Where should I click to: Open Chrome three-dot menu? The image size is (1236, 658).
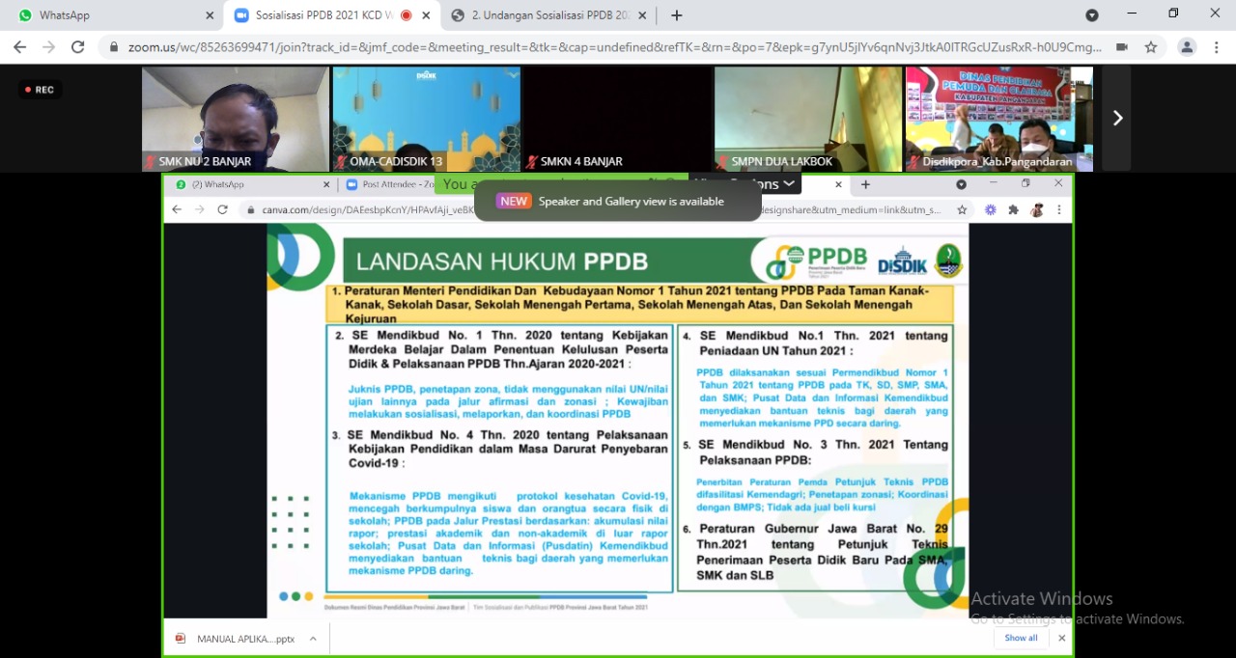pyautogui.click(x=1216, y=47)
